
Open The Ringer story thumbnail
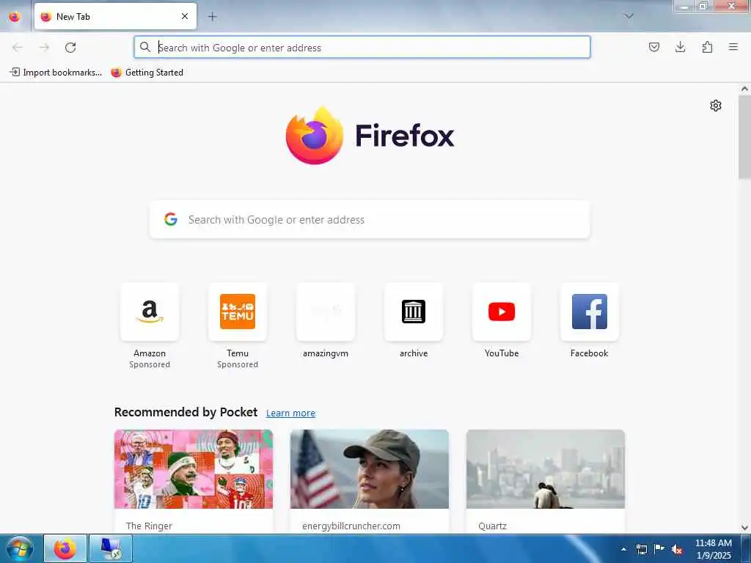coord(194,469)
